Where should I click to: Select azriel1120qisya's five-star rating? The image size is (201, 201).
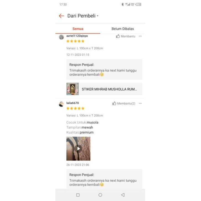click(75, 41)
